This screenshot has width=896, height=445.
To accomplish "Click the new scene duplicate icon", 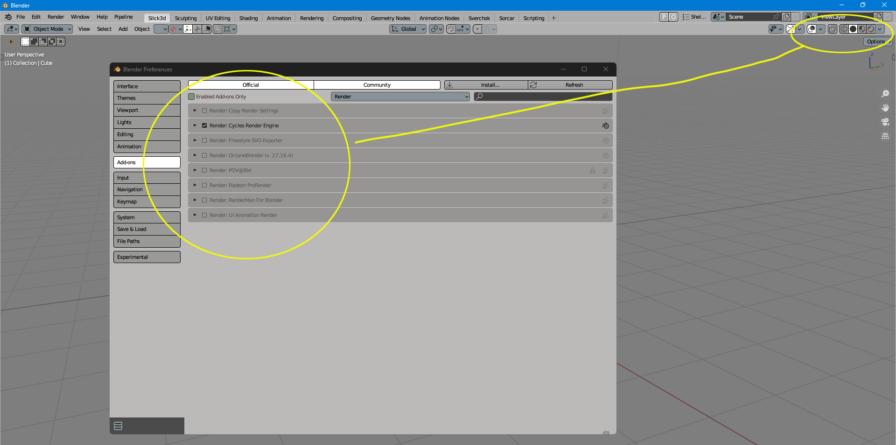I will [786, 17].
